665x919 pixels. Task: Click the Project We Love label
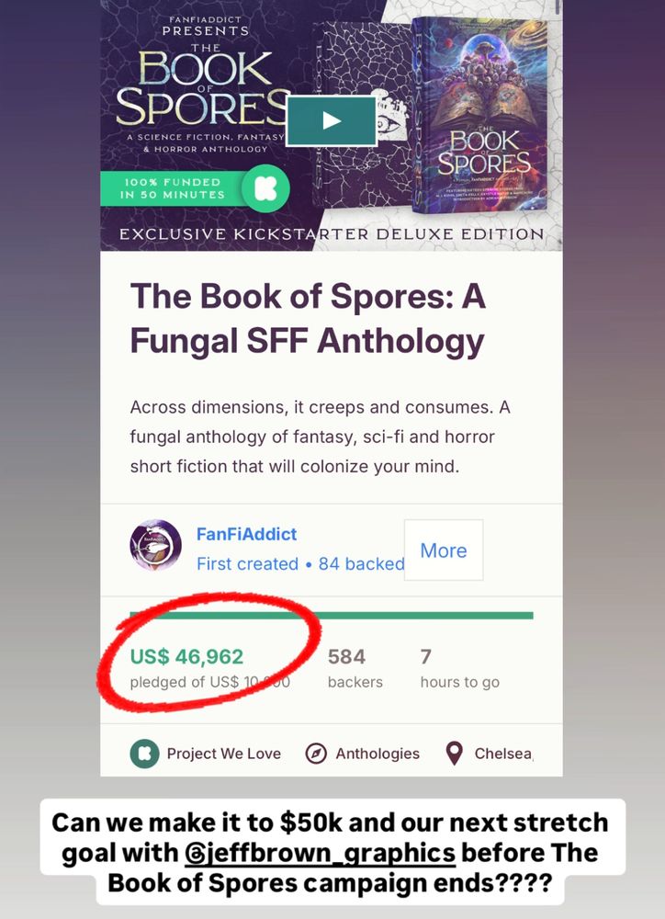(x=224, y=754)
